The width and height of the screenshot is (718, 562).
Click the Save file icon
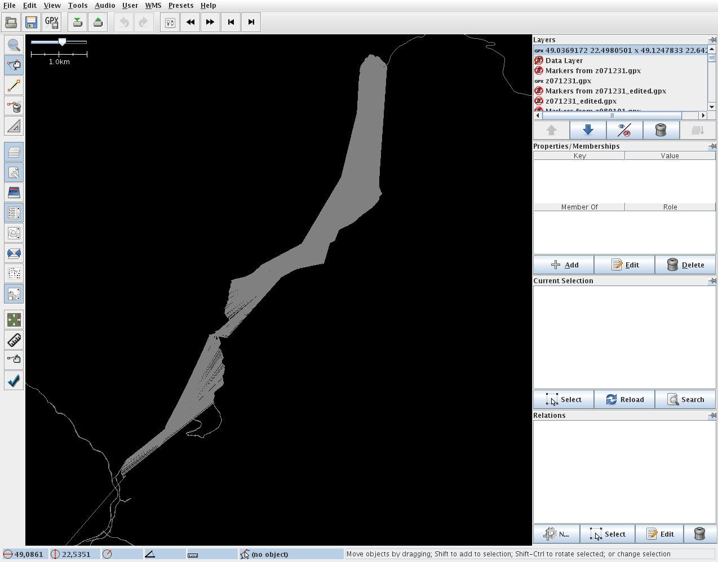point(31,23)
